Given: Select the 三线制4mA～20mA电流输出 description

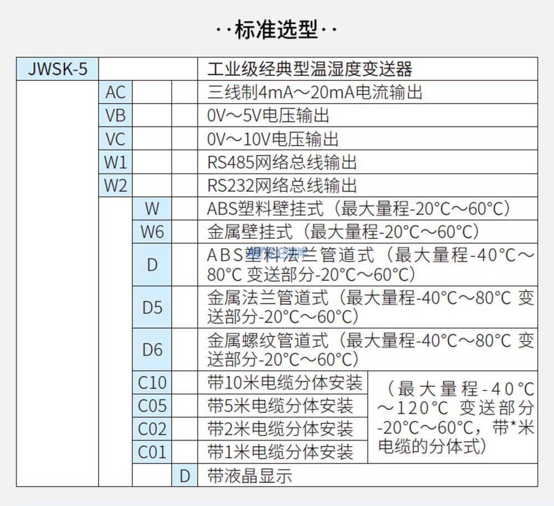Looking at the screenshot, I should [315, 92].
